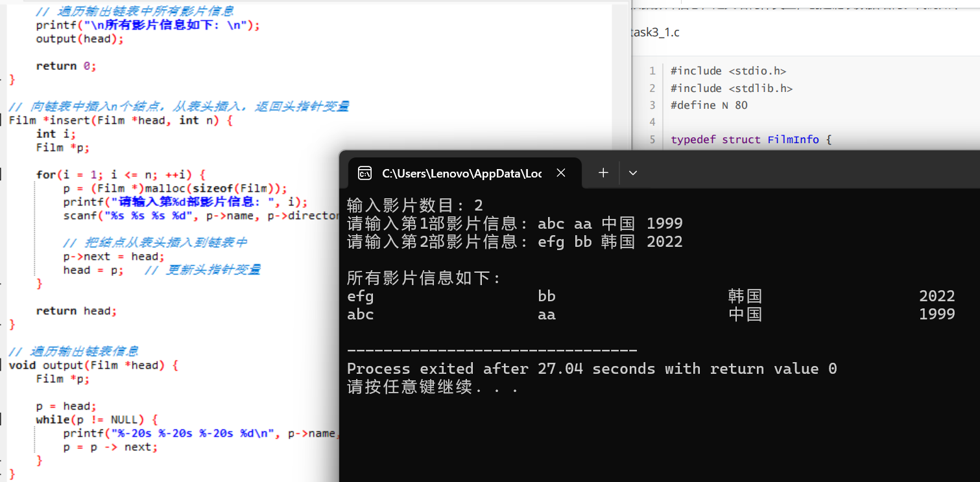This screenshot has height=482, width=980.
Task: Click the 'output(head);' call in the editor
Action: coord(79,39)
